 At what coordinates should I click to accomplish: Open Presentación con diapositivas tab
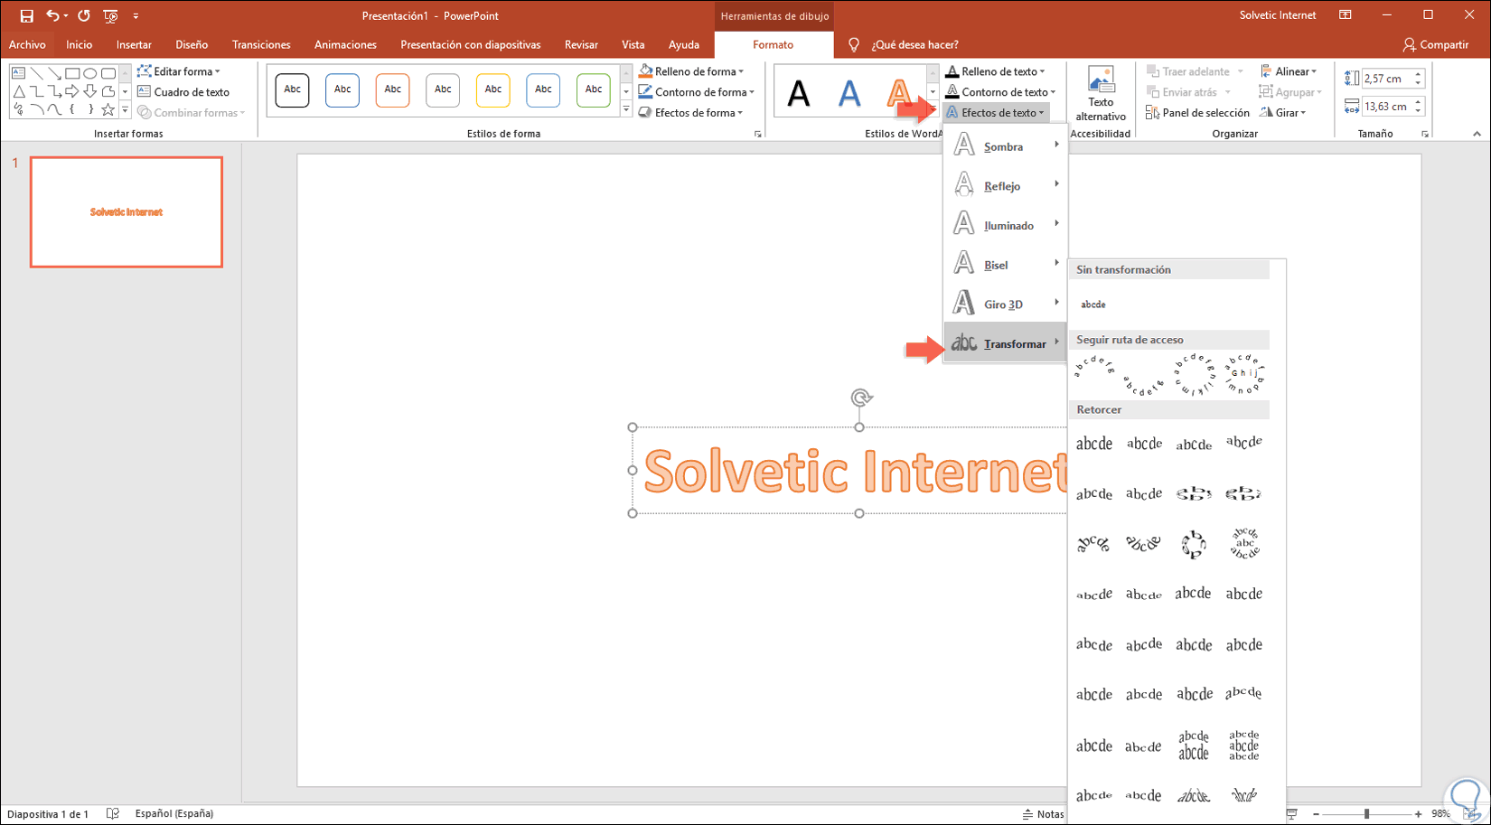(x=471, y=44)
